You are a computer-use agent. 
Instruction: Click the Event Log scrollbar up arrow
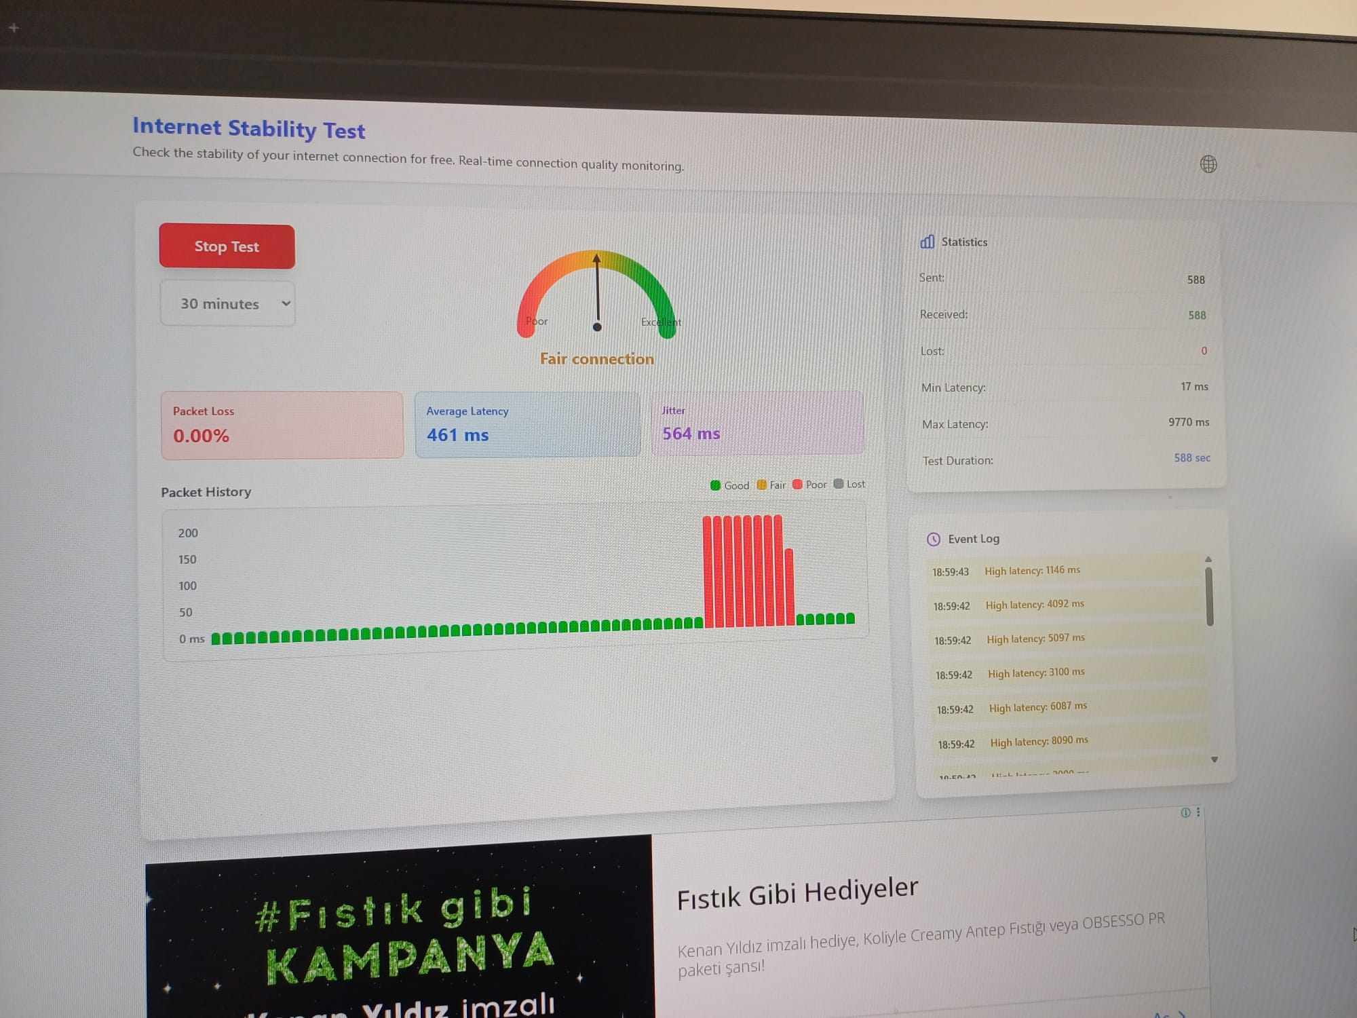point(1208,559)
